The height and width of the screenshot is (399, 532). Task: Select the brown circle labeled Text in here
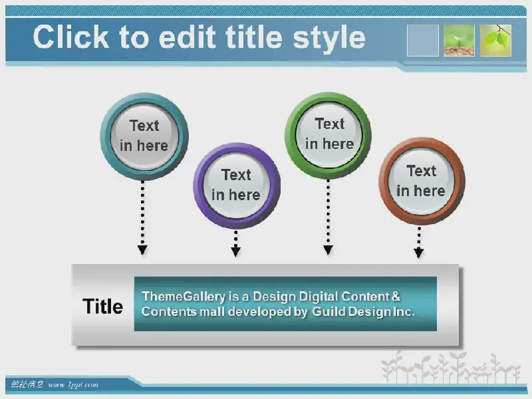tap(422, 182)
